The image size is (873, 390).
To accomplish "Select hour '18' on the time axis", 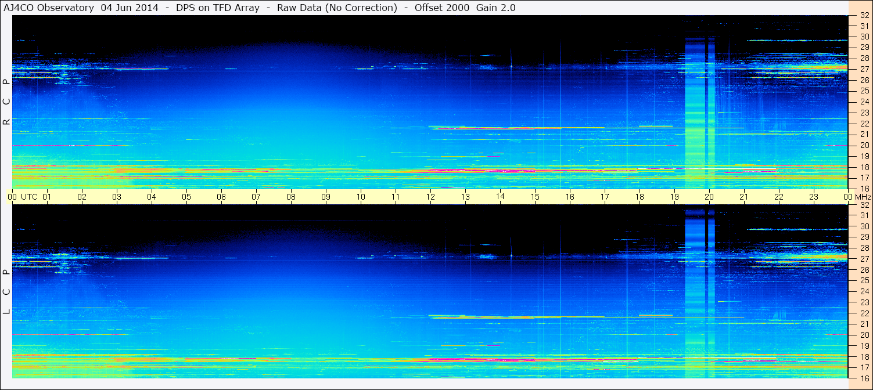I will click(640, 197).
